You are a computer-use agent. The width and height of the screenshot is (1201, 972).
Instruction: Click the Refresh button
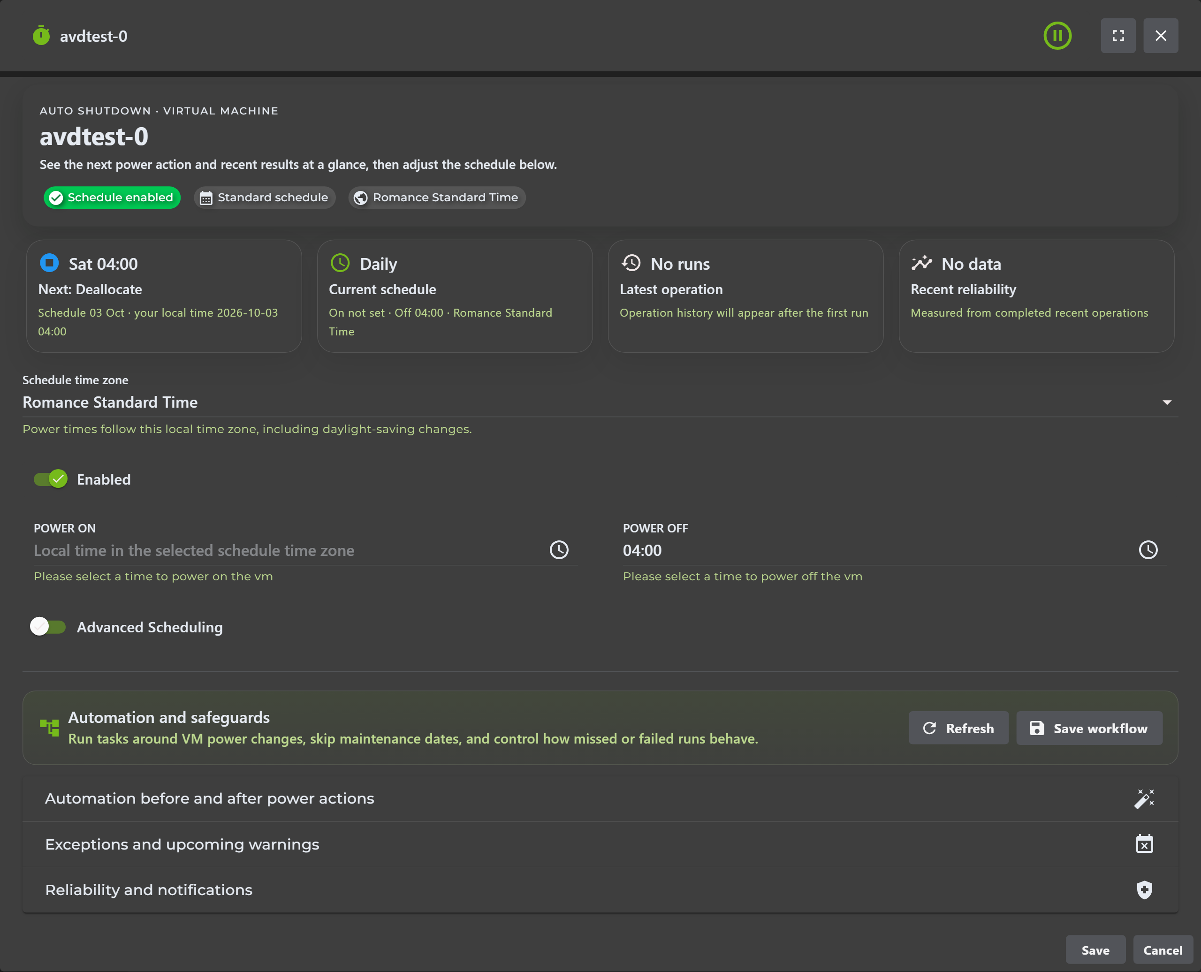(958, 728)
